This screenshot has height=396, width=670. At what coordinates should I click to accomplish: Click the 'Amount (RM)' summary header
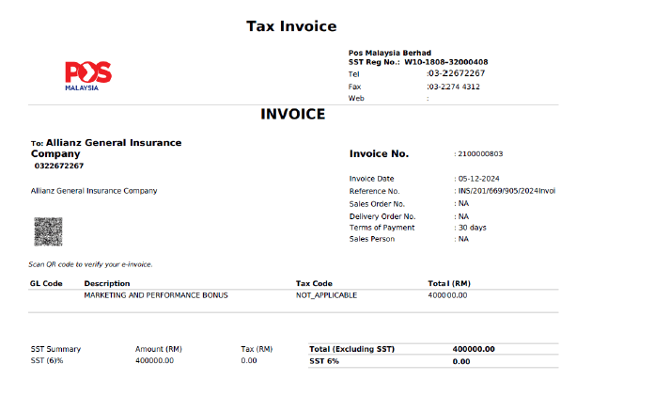[x=159, y=349]
